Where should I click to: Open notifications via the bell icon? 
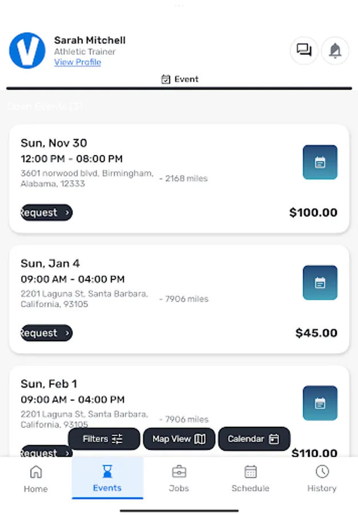tap(335, 50)
